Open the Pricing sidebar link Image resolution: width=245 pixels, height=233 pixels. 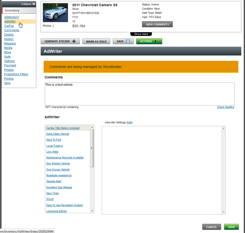[9, 79]
